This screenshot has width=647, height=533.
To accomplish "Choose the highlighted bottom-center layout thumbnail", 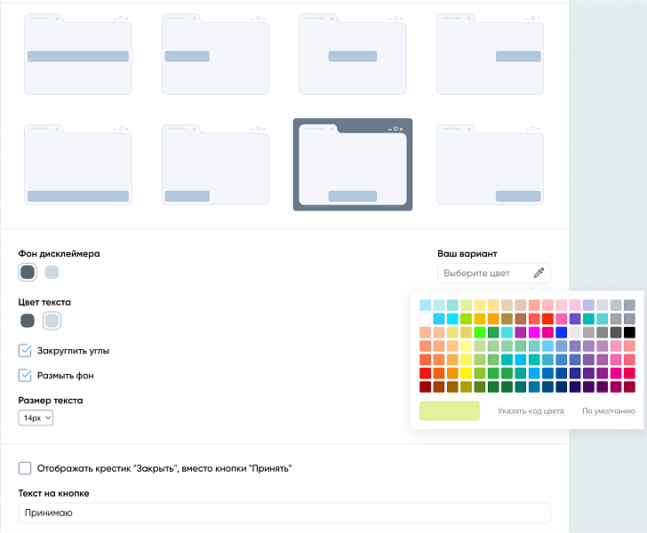I will coord(353,165).
